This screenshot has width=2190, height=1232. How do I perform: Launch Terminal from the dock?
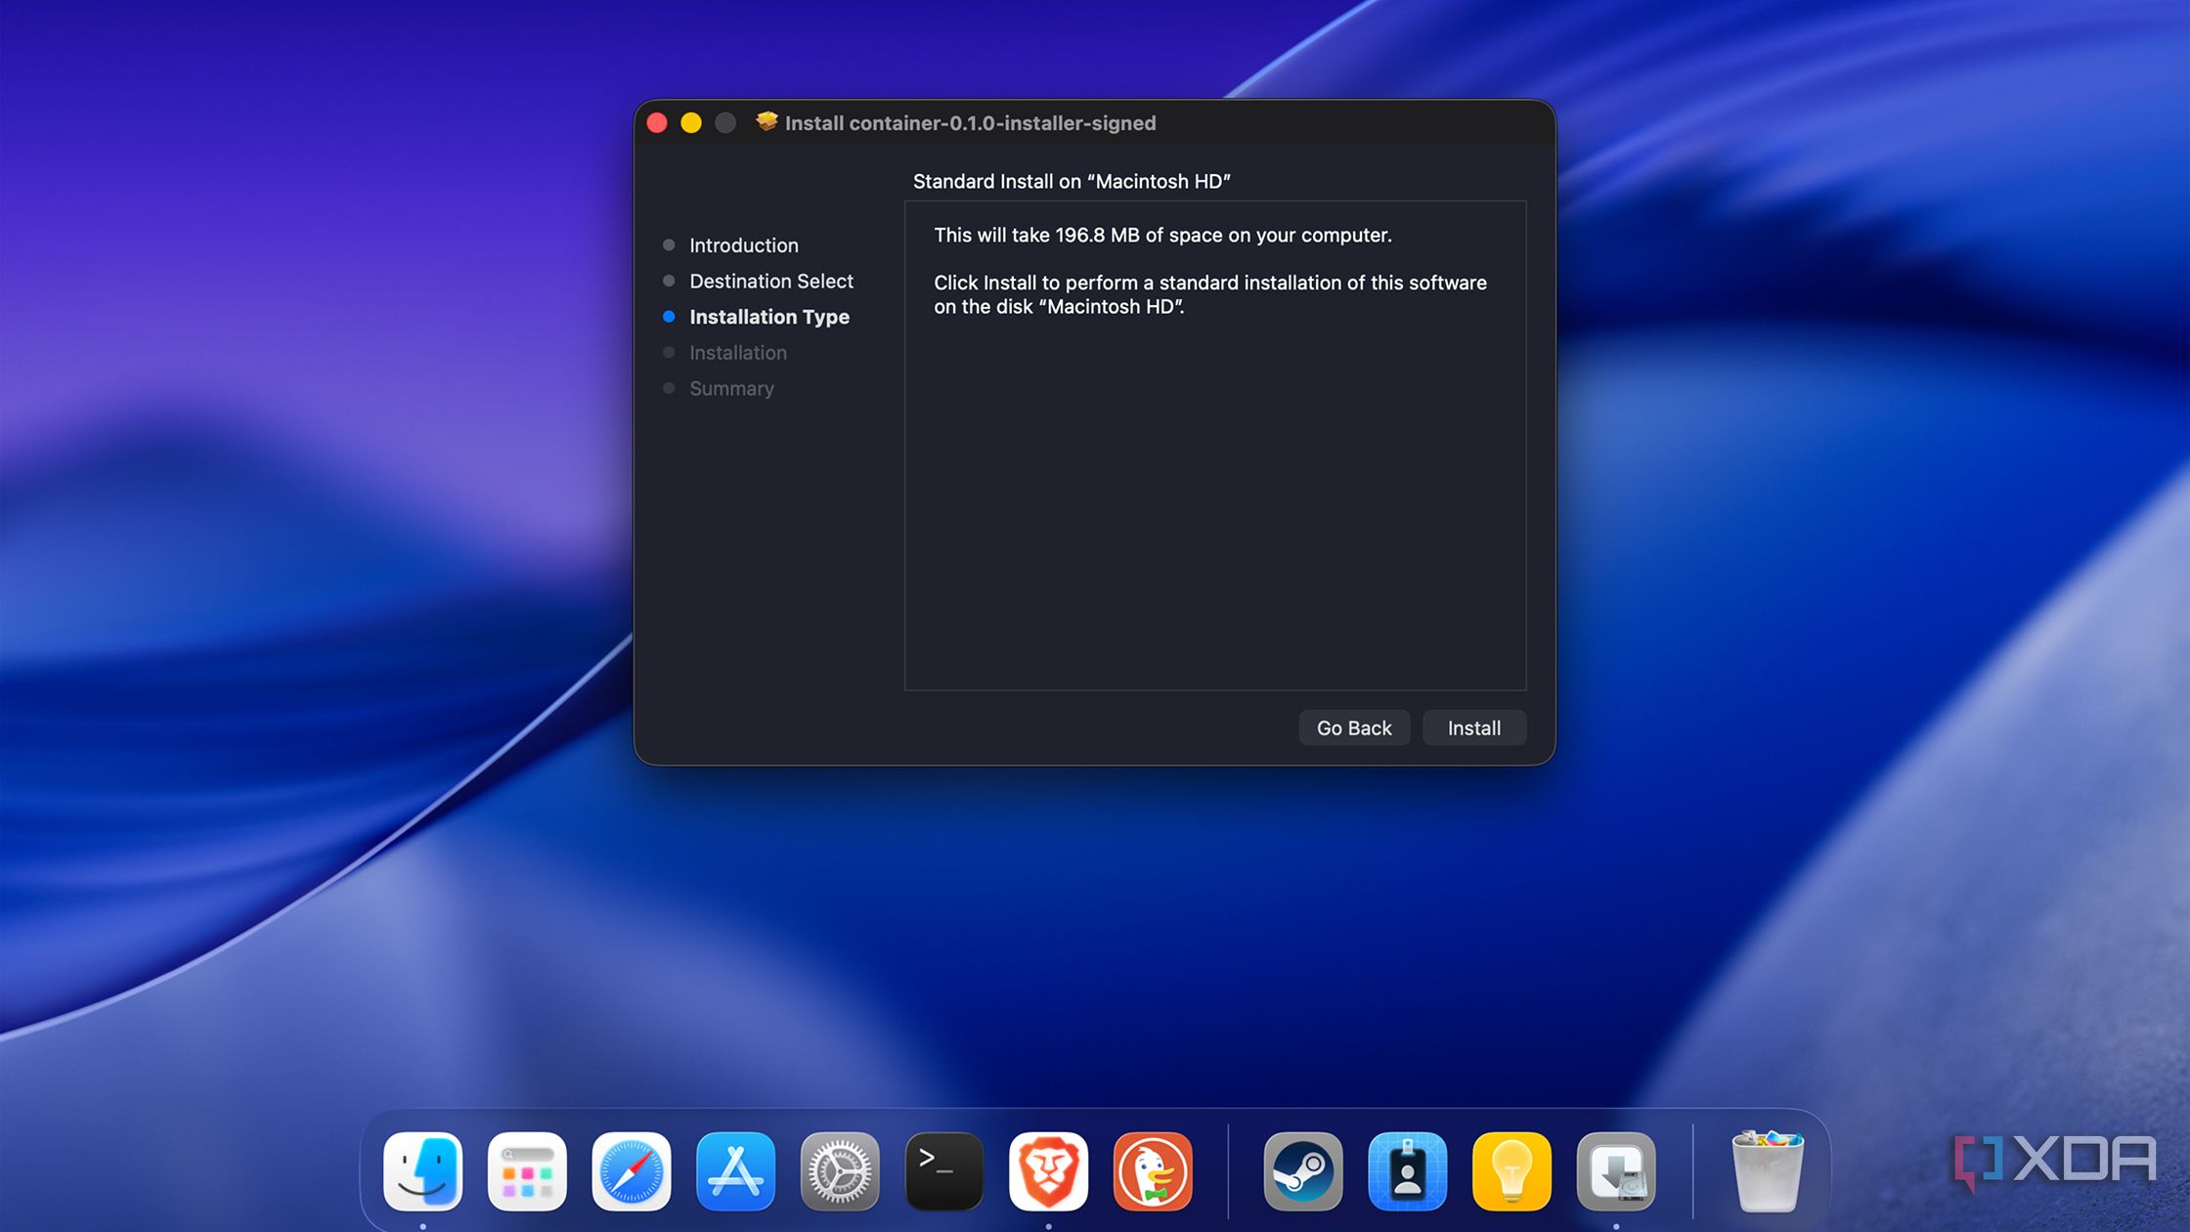click(944, 1171)
